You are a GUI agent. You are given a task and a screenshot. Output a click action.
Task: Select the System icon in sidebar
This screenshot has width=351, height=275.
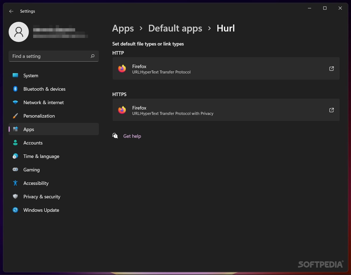click(15, 76)
